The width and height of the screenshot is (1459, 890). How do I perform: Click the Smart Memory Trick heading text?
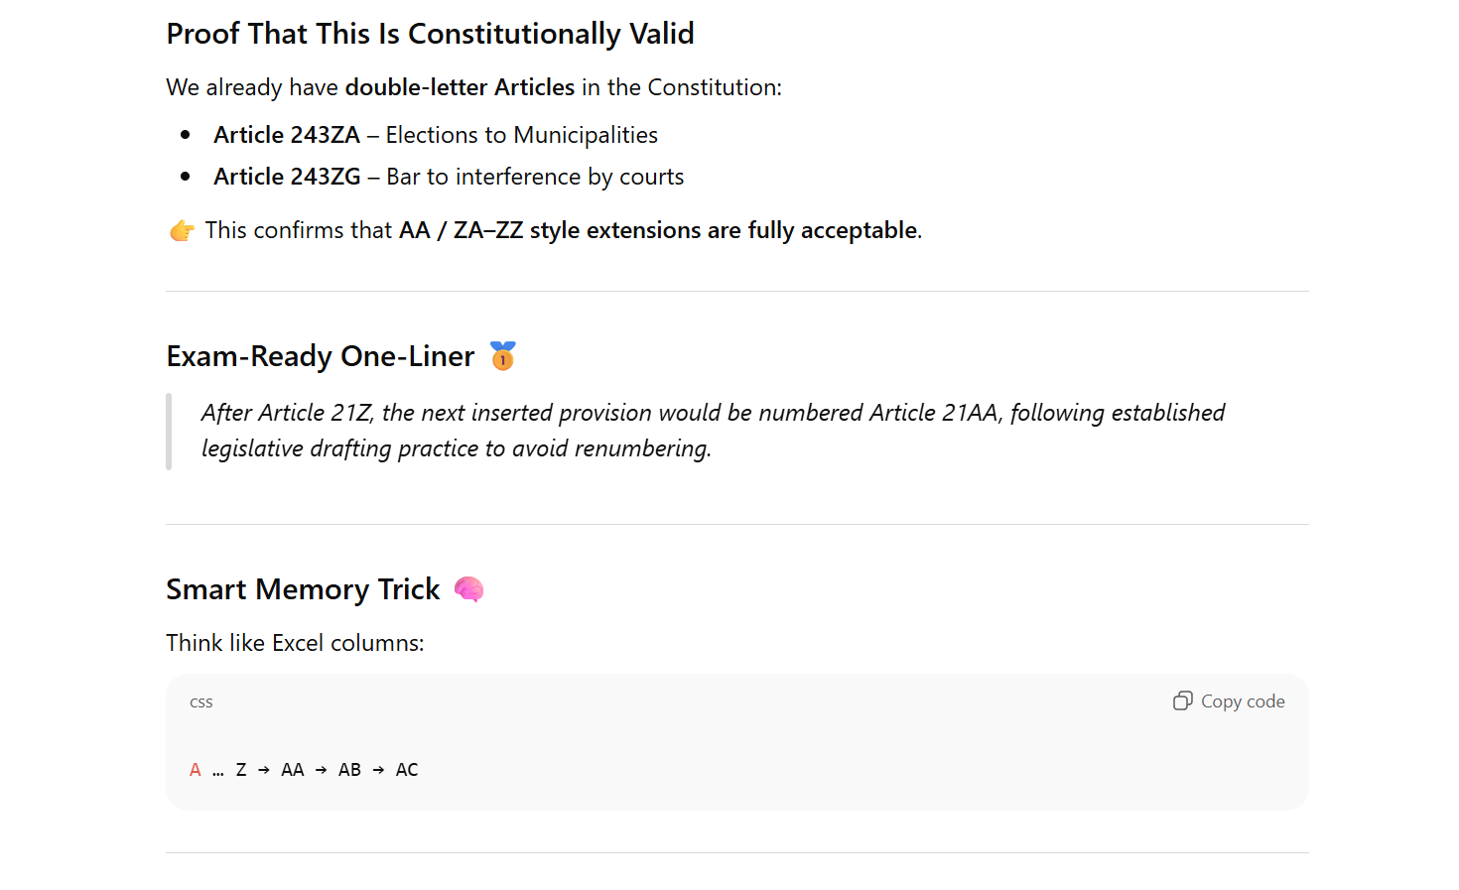(303, 589)
